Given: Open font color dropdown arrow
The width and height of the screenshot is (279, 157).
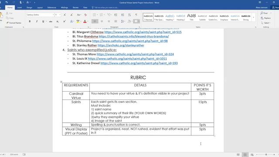Looking at the screenshot, I should 88,21.
